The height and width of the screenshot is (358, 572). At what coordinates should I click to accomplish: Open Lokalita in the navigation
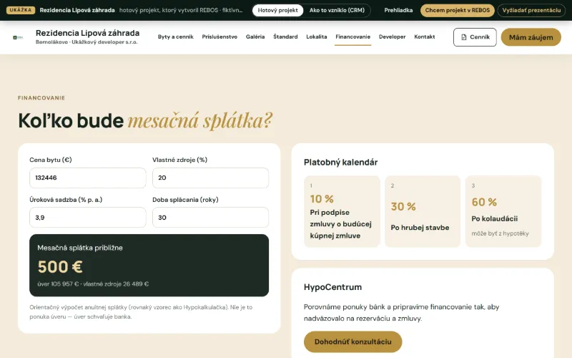[x=317, y=37]
